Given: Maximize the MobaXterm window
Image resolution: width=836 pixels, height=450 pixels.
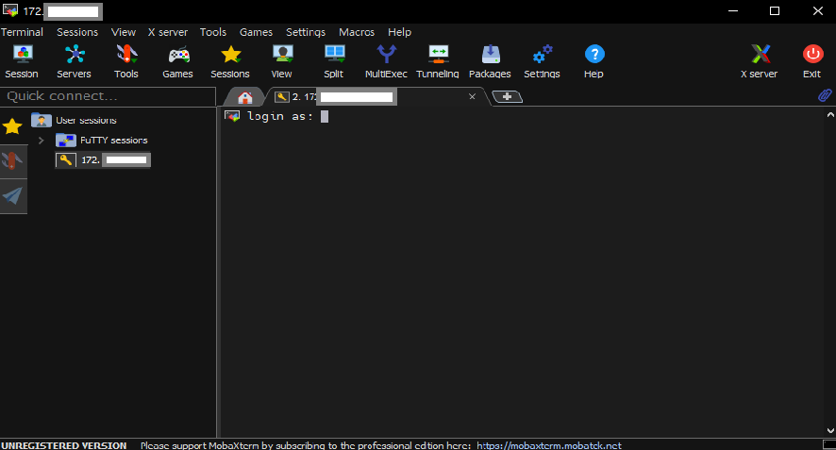Looking at the screenshot, I should coord(775,10).
